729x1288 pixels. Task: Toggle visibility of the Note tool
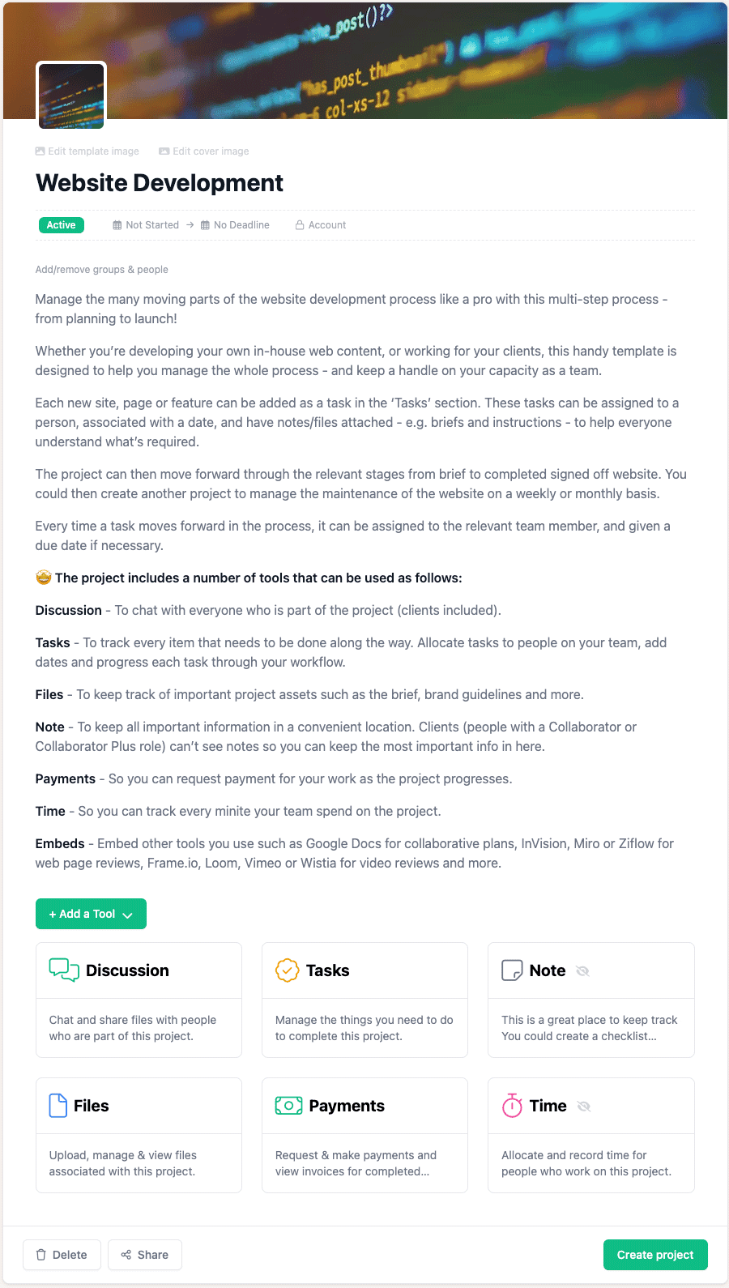tap(582, 970)
